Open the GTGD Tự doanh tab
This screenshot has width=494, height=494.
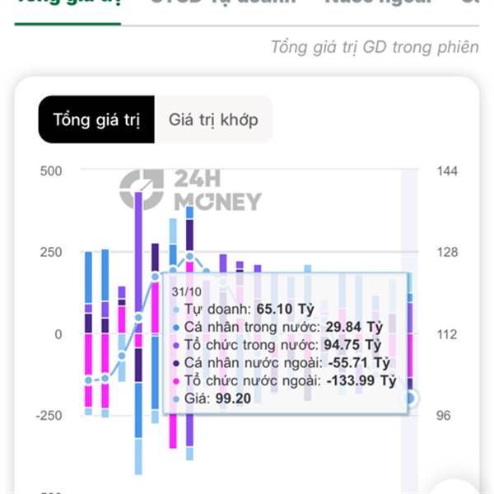(222, 4)
